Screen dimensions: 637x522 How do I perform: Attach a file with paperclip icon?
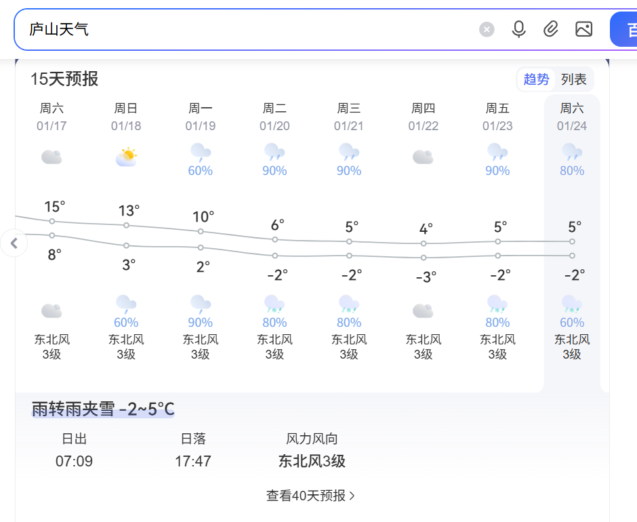point(551,29)
